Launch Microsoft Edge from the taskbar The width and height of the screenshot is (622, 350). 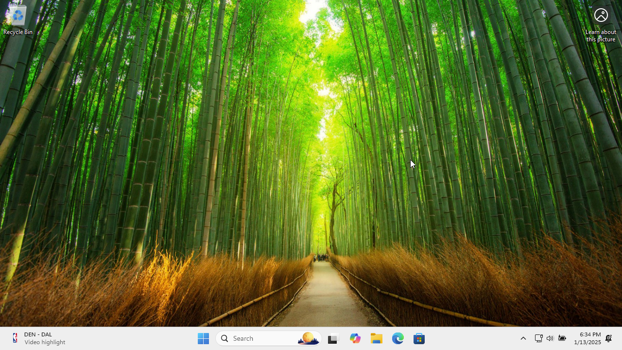click(397, 338)
